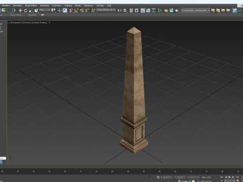Click Select by Name icon

(4, 11)
